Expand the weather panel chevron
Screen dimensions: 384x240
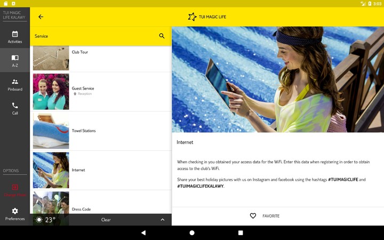[x=162, y=220]
